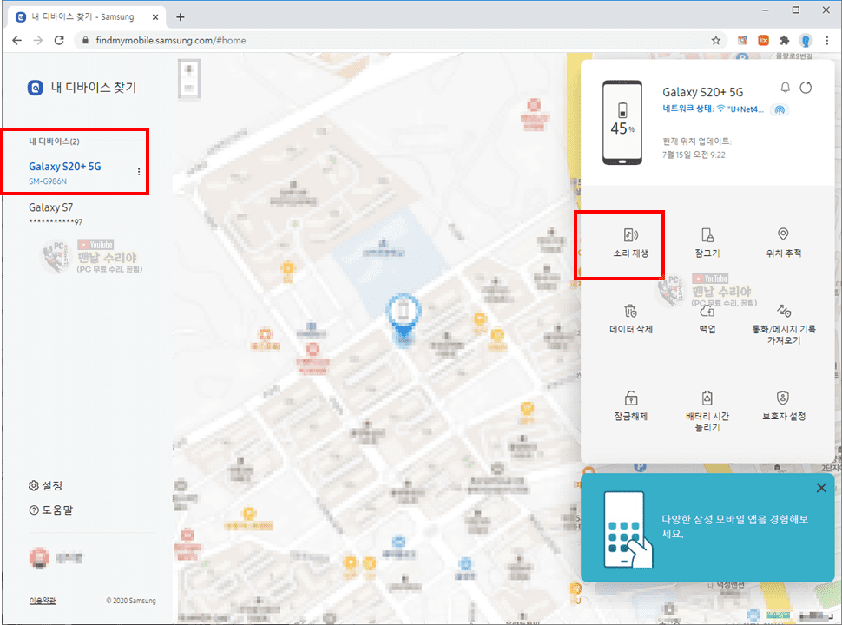Open Help (도움말) in sidebar
Screen dimensions: 842x625
[50, 510]
